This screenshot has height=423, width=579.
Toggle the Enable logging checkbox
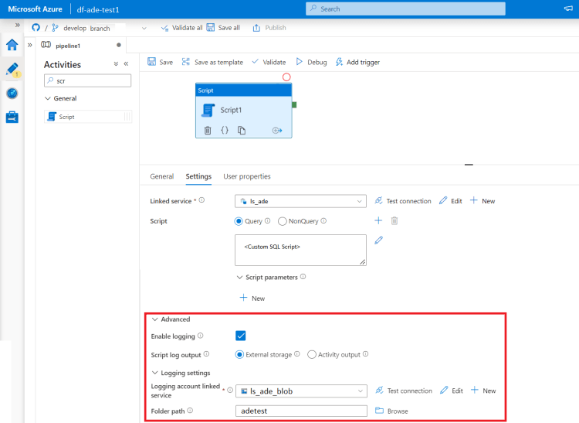(240, 336)
